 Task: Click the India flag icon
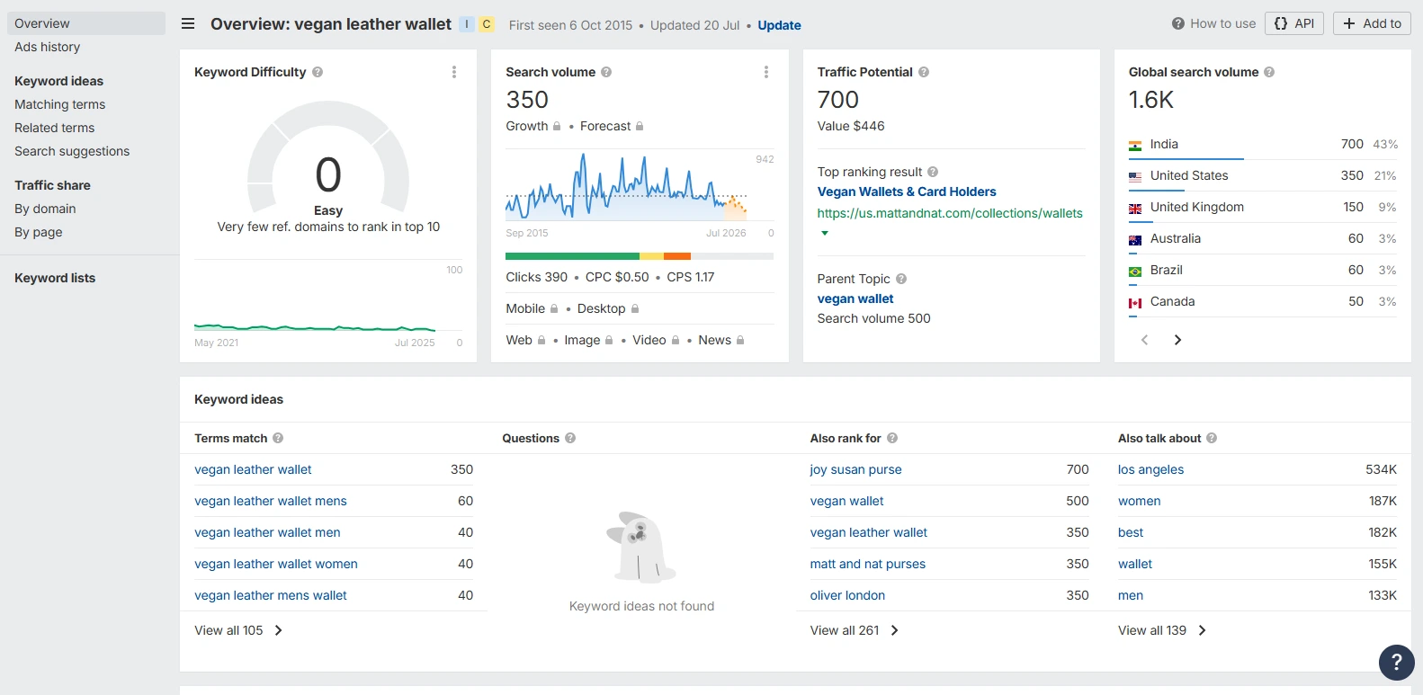1135,145
